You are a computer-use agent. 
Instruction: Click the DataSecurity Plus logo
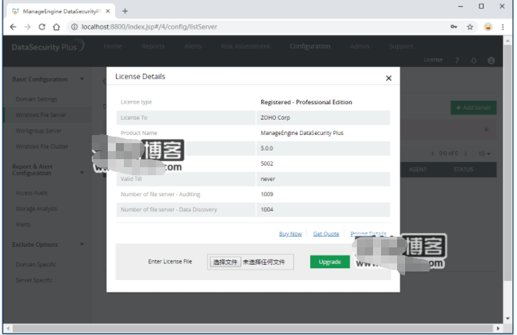click(48, 46)
